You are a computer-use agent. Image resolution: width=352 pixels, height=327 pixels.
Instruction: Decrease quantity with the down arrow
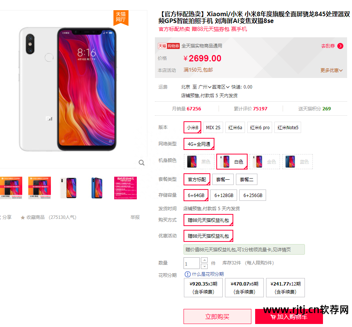pos(204,266)
